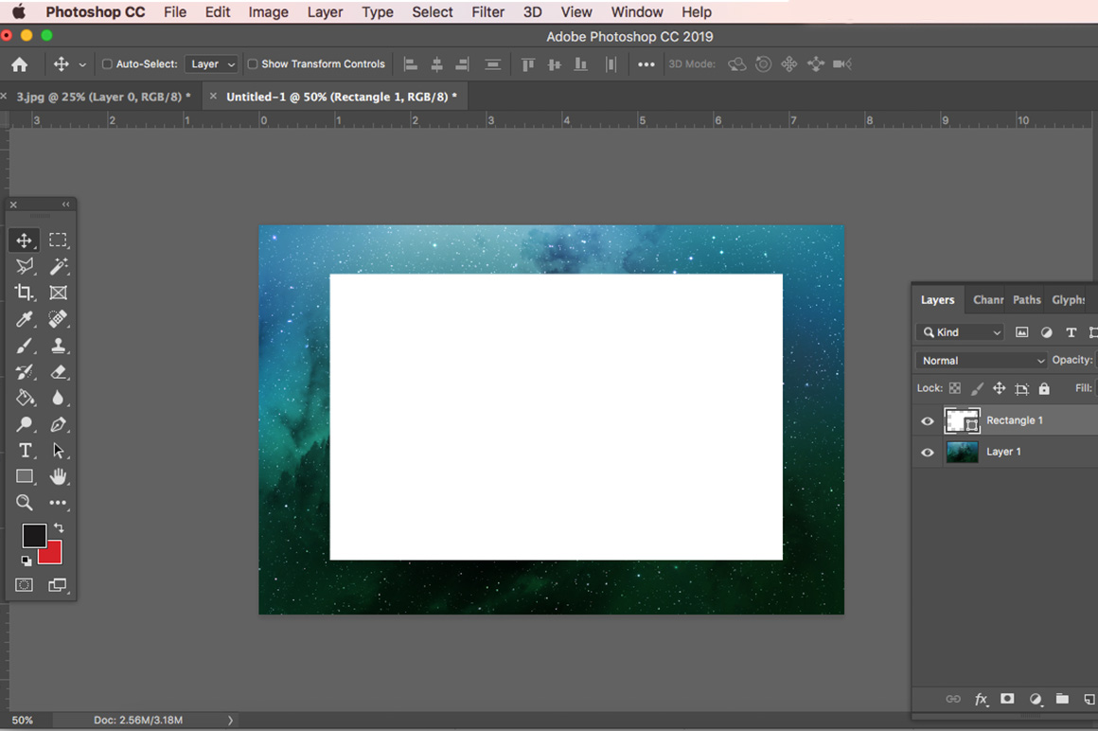Select the Dodge tool
1098x731 pixels.
click(25, 424)
